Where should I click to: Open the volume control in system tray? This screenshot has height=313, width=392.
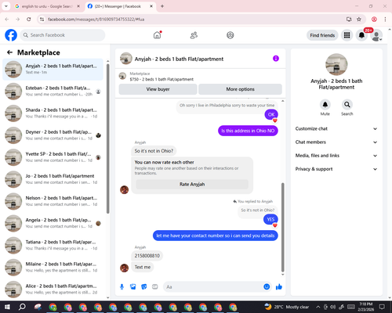click(x=332, y=307)
